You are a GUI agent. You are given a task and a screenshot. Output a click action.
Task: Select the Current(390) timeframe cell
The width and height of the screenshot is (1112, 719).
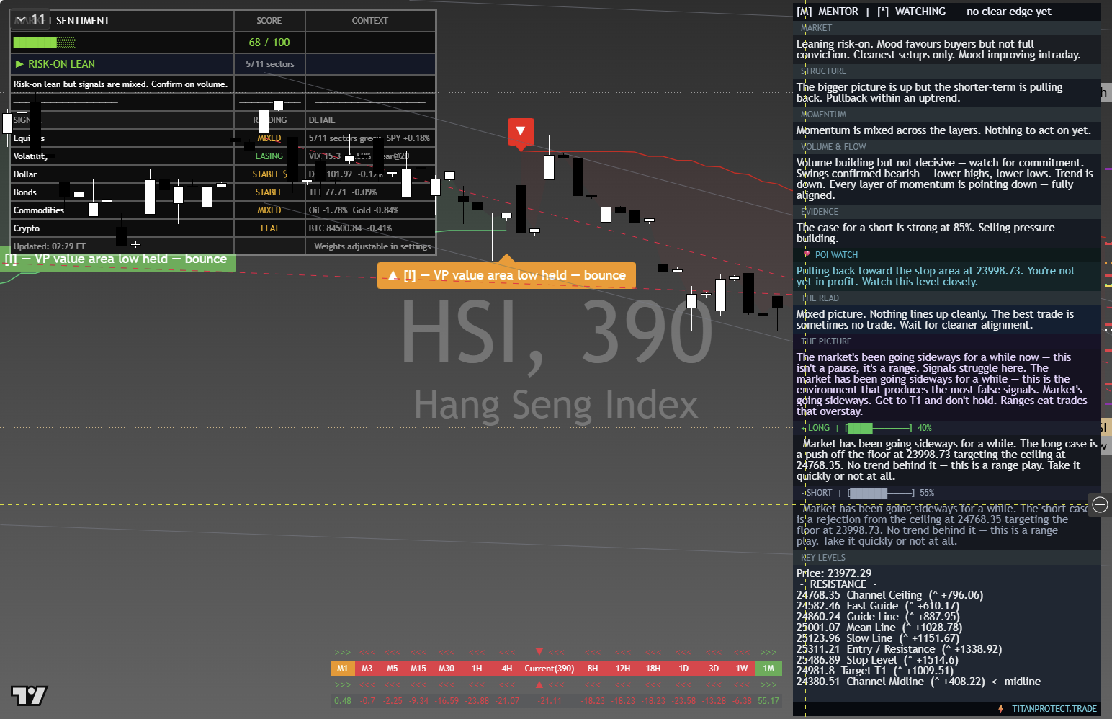(x=550, y=669)
